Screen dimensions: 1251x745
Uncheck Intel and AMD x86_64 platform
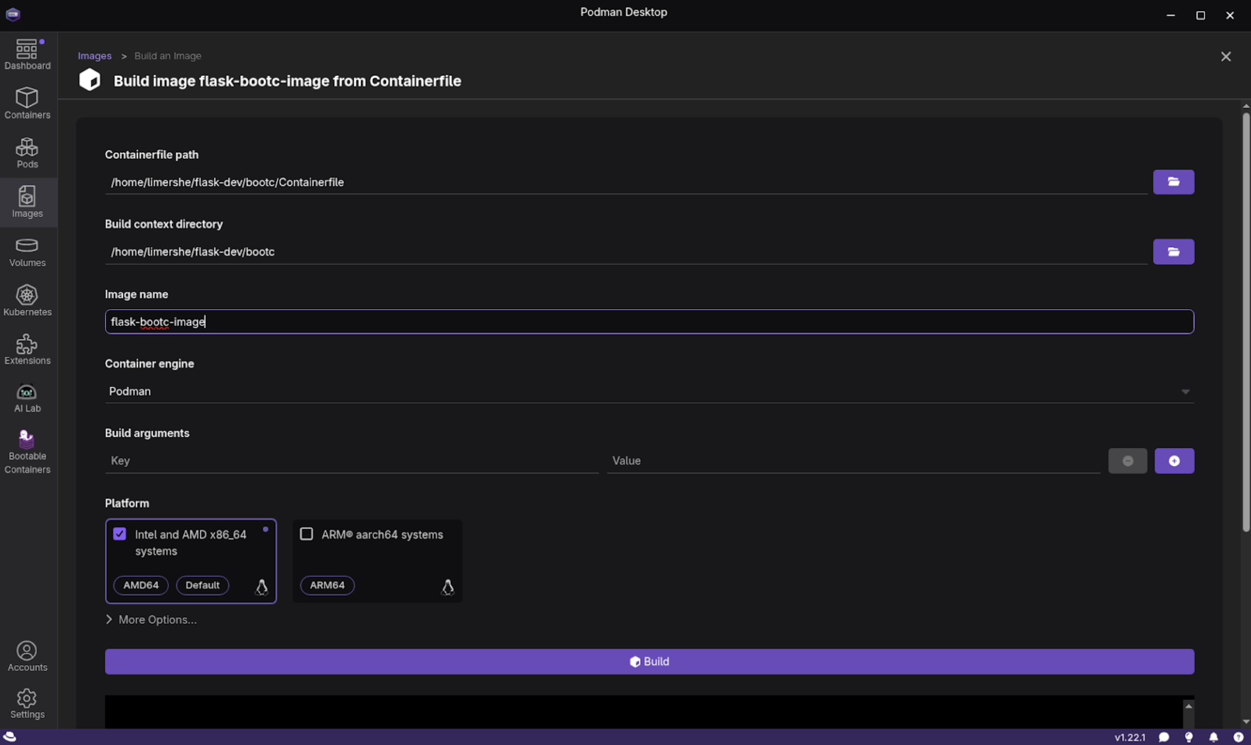tap(120, 534)
